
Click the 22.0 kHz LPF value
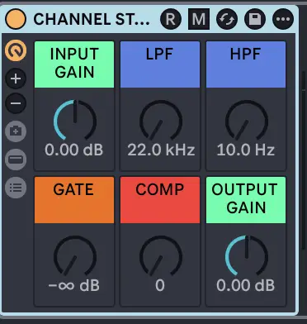tap(161, 150)
